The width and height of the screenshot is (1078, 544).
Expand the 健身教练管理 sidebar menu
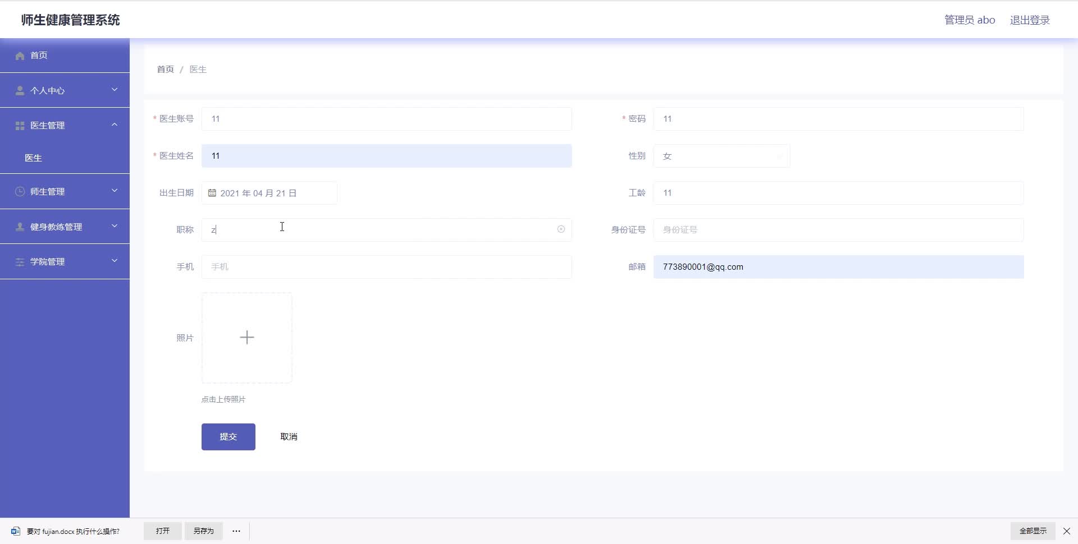65,227
